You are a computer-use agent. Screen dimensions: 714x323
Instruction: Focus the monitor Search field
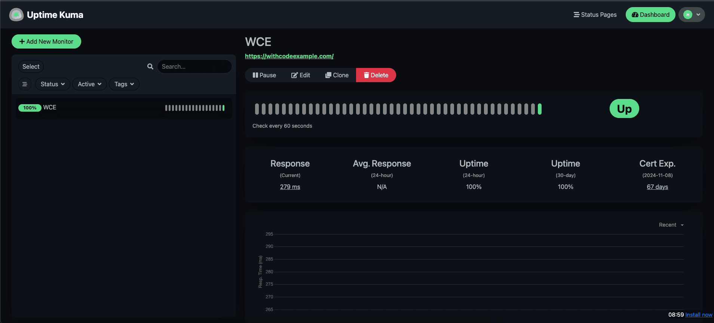(194, 66)
